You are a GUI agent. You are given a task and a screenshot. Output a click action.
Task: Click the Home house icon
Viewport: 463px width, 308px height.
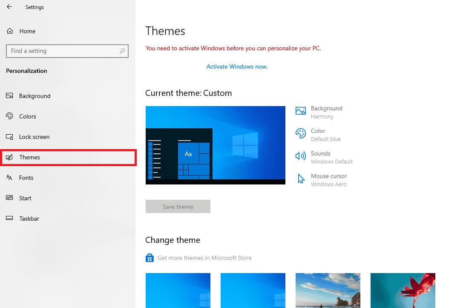tap(10, 31)
